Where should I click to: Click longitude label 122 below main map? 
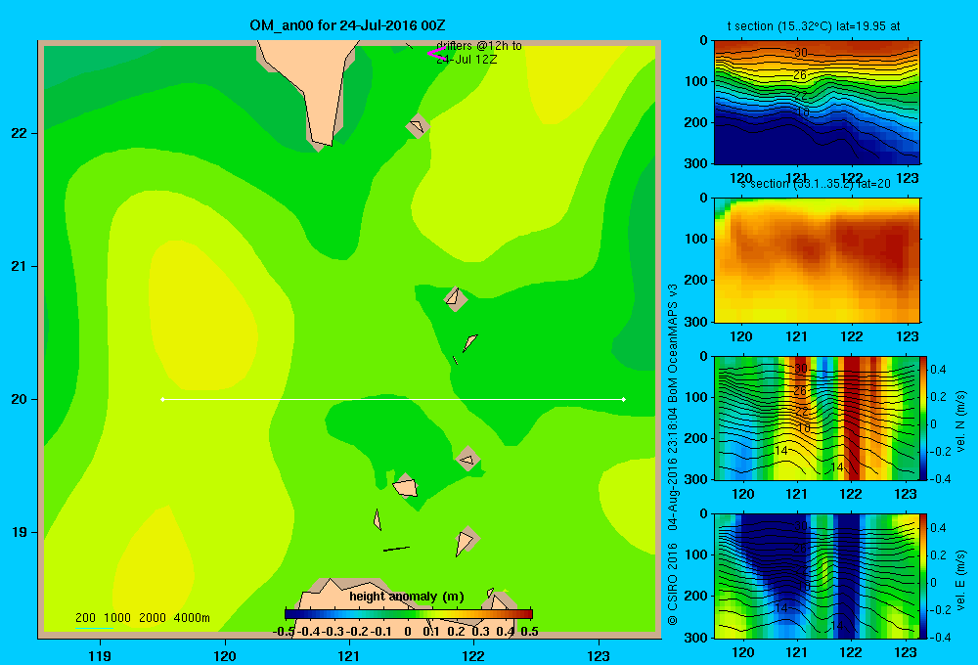474,655
